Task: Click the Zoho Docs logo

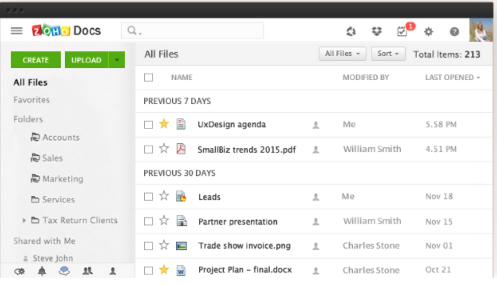Action: point(66,31)
